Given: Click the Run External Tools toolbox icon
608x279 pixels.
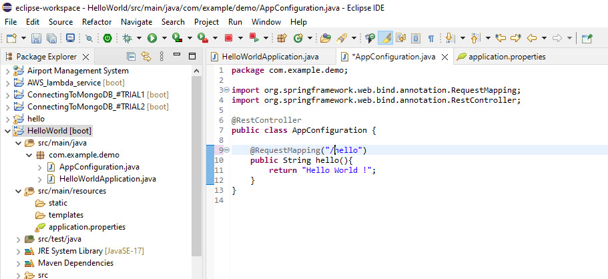Looking at the screenshot, I should [203, 38].
